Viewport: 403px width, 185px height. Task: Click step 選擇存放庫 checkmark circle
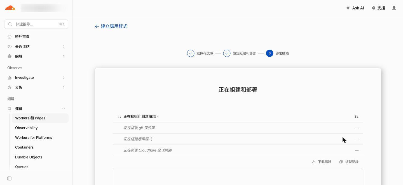(x=191, y=53)
